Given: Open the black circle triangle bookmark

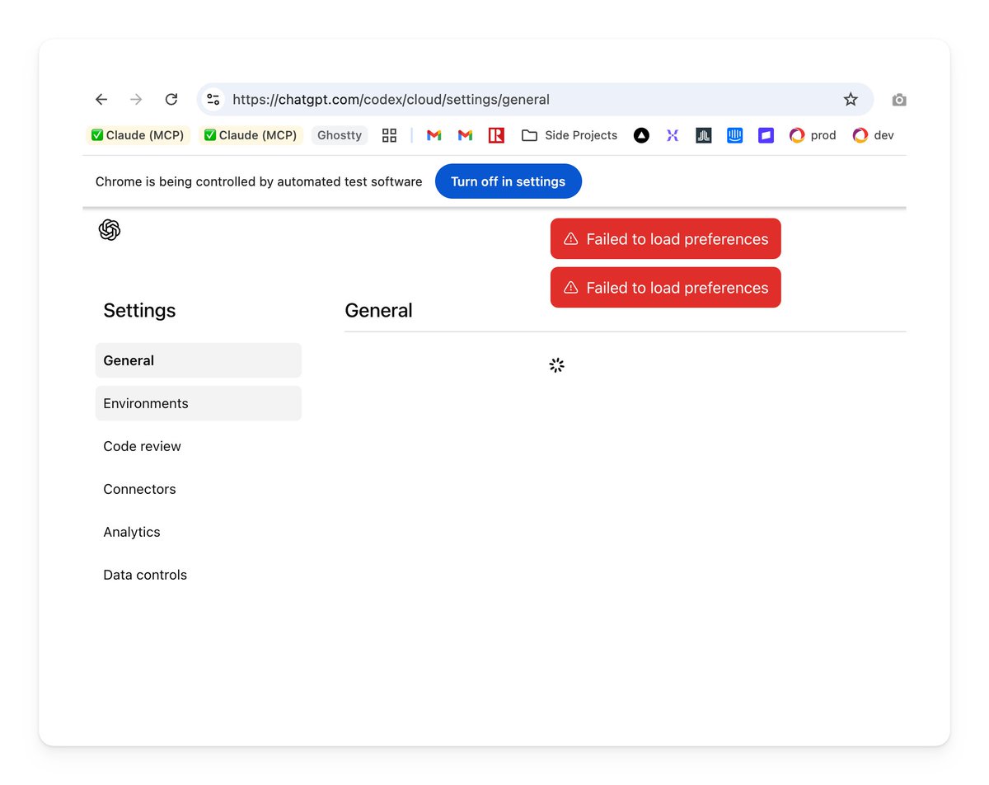Looking at the screenshot, I should click(x=641, y=135).
